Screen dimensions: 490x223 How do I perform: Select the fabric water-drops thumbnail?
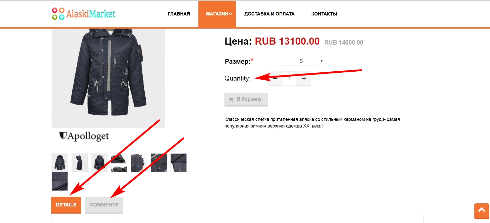coord(60,182)
